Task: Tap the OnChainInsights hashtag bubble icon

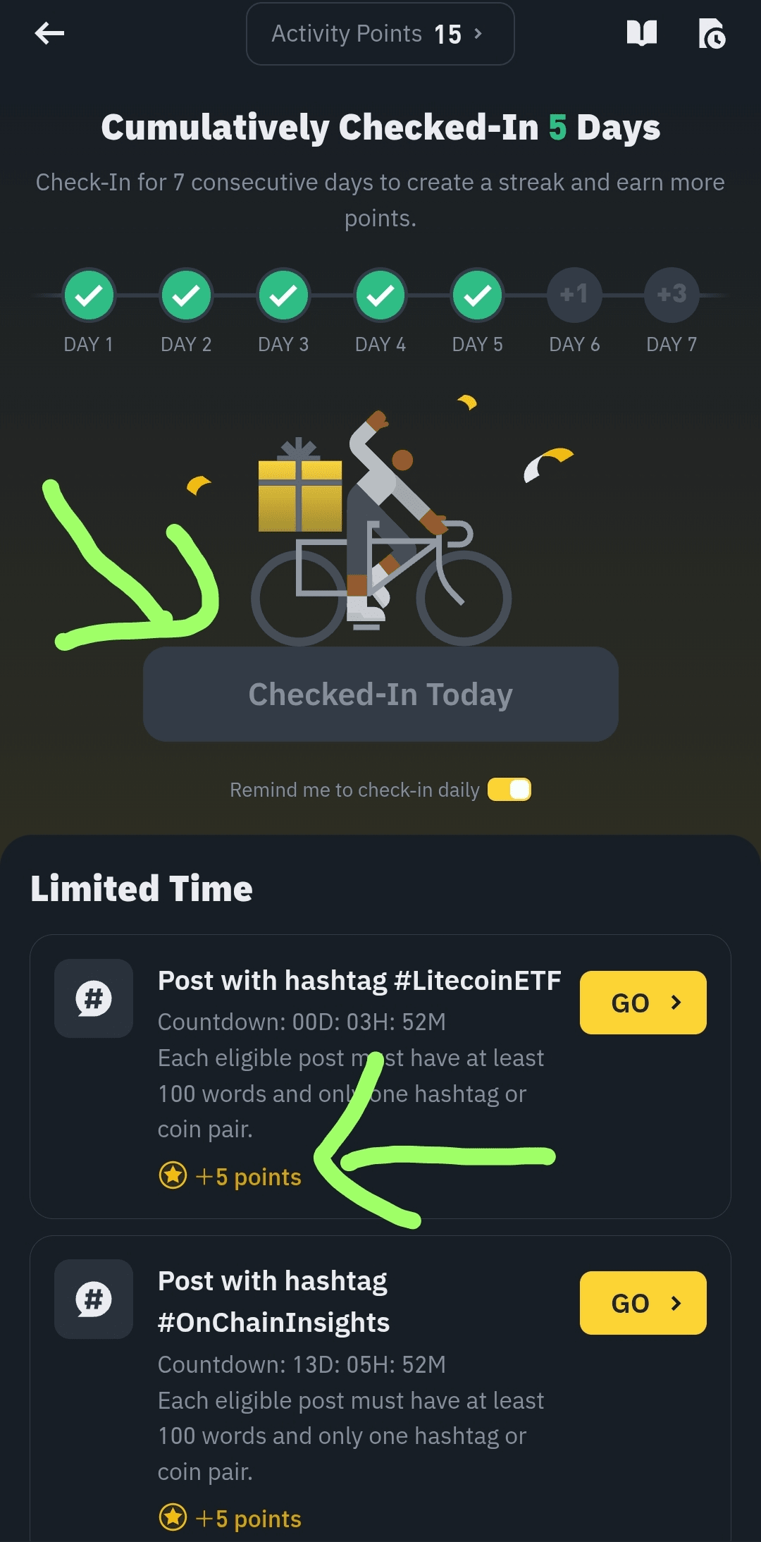Action: [94, 1299]
